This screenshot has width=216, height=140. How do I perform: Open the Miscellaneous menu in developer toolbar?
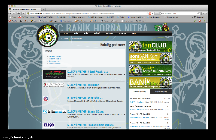81,21
